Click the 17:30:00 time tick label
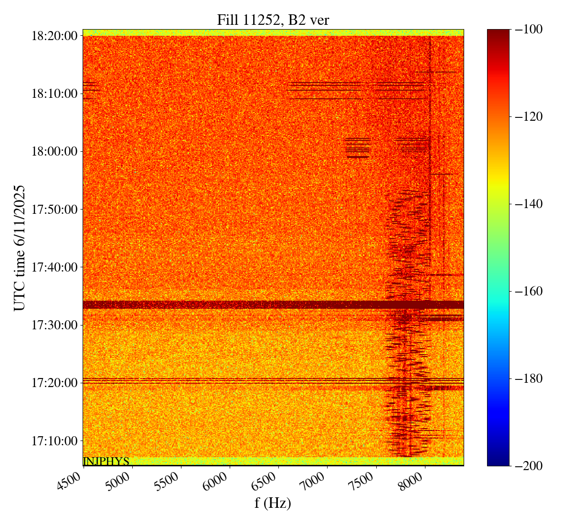The height and width of the screenshot is (525, 573). (54, 325)
